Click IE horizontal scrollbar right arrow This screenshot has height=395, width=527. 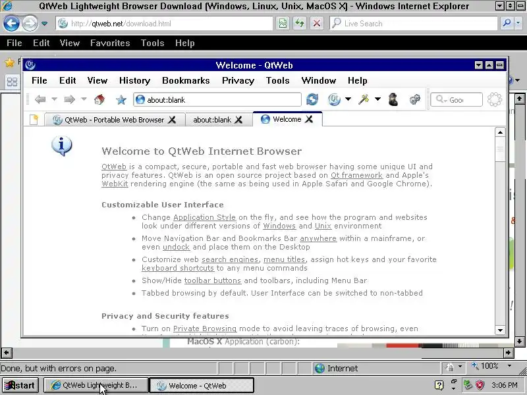pos(508,353)
